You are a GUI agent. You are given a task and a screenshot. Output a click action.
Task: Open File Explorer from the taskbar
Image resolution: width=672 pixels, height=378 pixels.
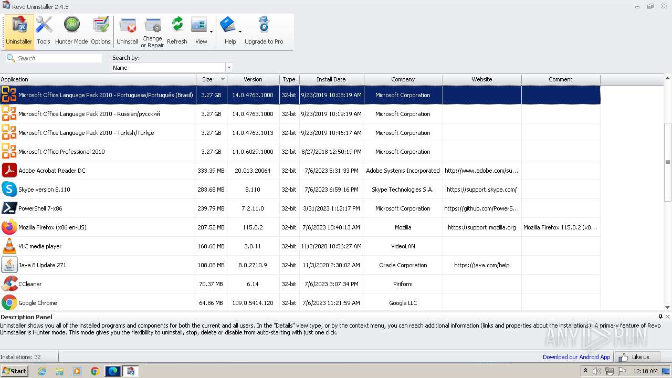pos(59,371)
